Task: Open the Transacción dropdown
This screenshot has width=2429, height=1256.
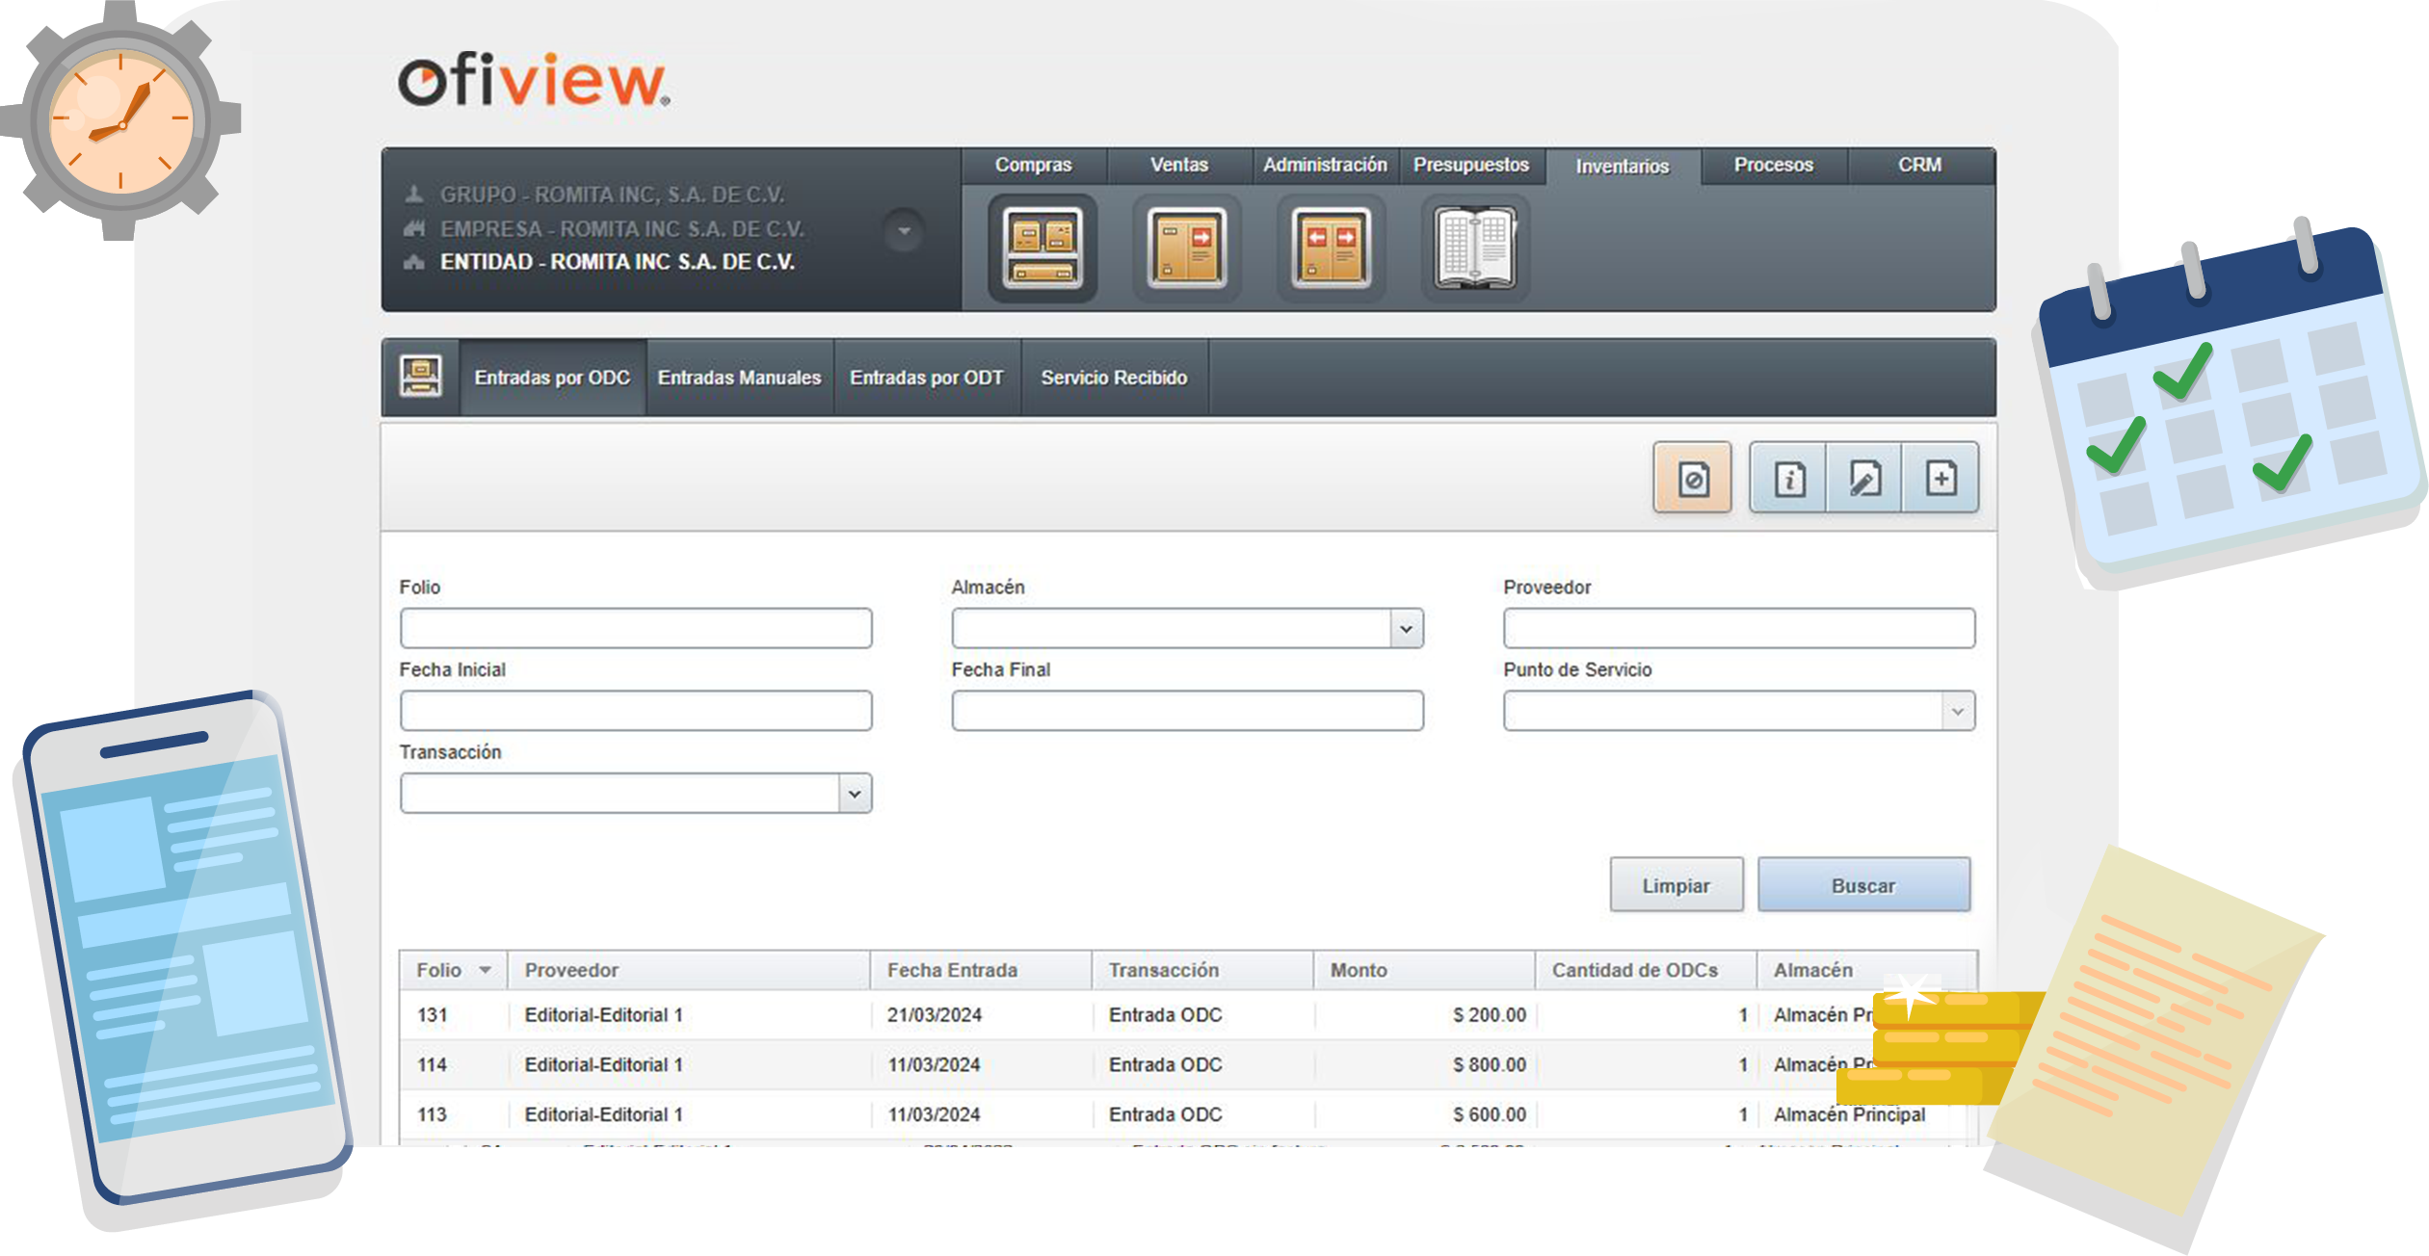Action: 854,795
